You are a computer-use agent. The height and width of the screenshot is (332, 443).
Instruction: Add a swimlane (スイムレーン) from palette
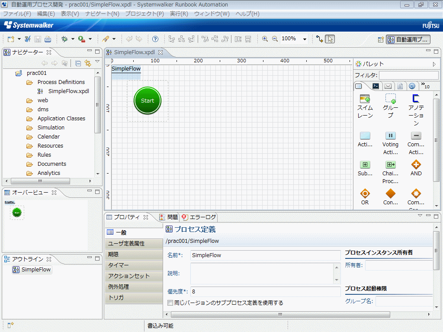pyautogui.click(x=365, y=106)
